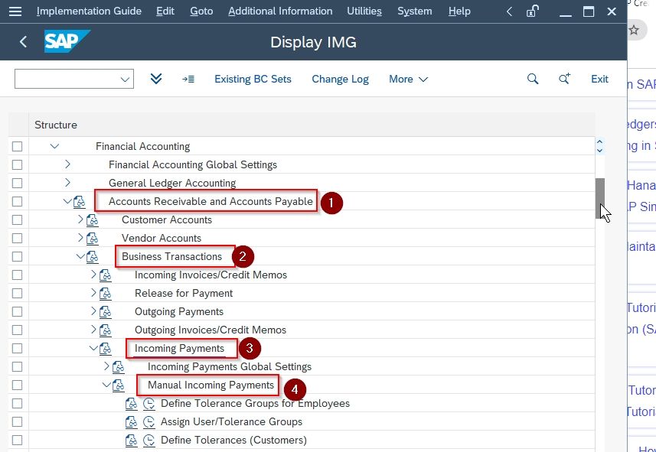Check the Financial Accounting row checkbox
656x452 pixels.
17,146
